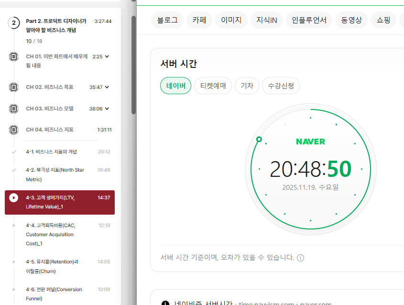Click small play triangle beside lesson 4-4
Image resolution: width=404 pixels, height=305 pixels.
click(x=14, y=225)
